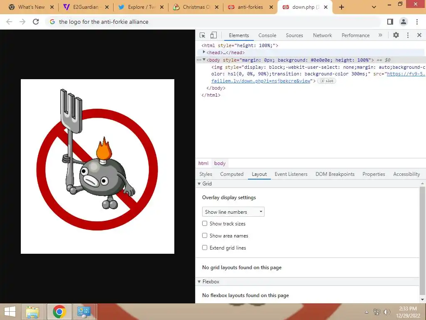Close the Christmas tab
The image size is (426, 320).
click(x=217, y=7)
